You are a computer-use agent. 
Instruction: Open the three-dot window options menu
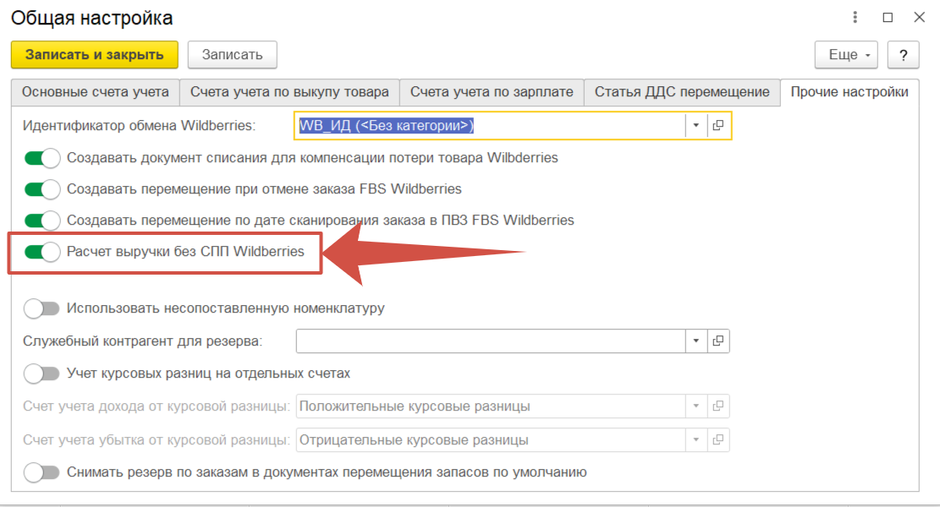(855, 18)
